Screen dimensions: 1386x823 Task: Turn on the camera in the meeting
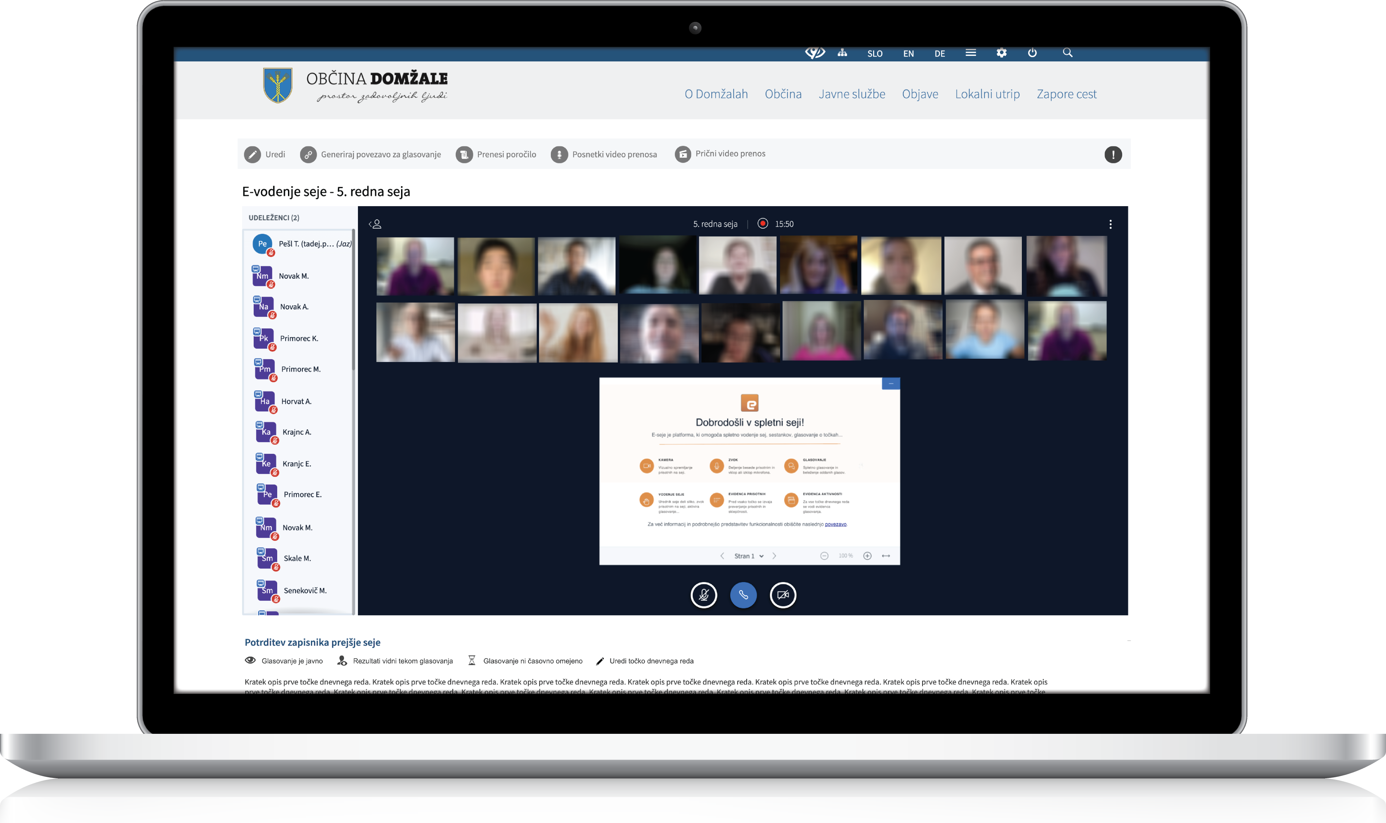tap(783, 595)
